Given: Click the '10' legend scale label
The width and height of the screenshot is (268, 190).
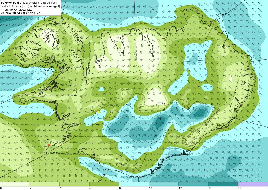Looking at the screenshot, I should (150, 188).
